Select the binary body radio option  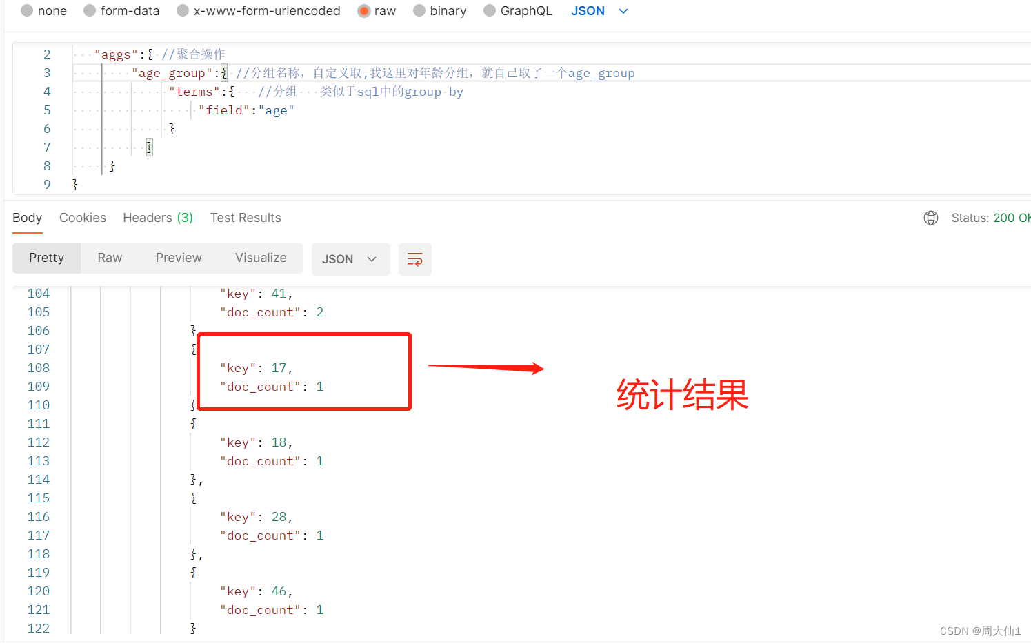tap(419, 11)
